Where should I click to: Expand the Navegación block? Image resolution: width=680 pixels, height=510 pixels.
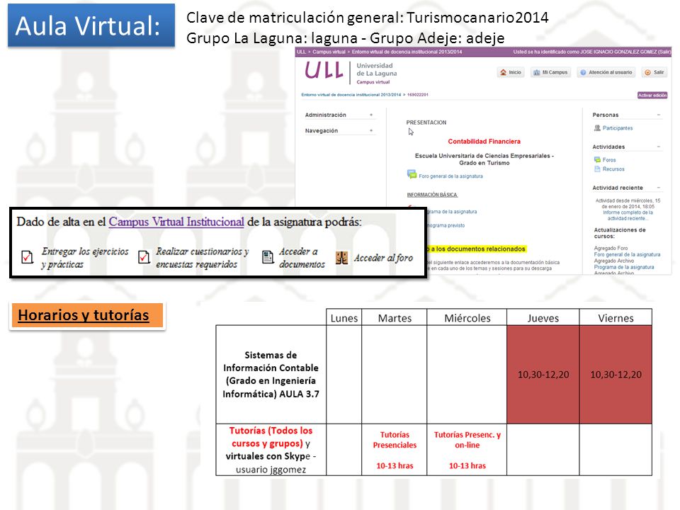click(x=371, y=130)
